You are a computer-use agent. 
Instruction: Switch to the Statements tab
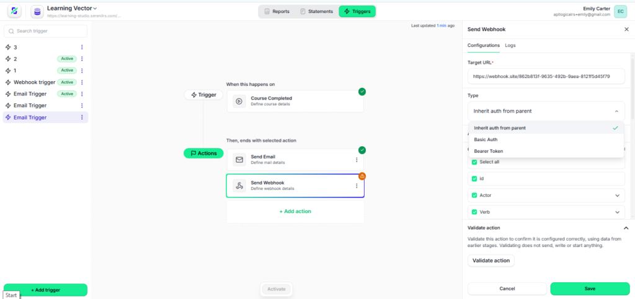coord(316,11)
